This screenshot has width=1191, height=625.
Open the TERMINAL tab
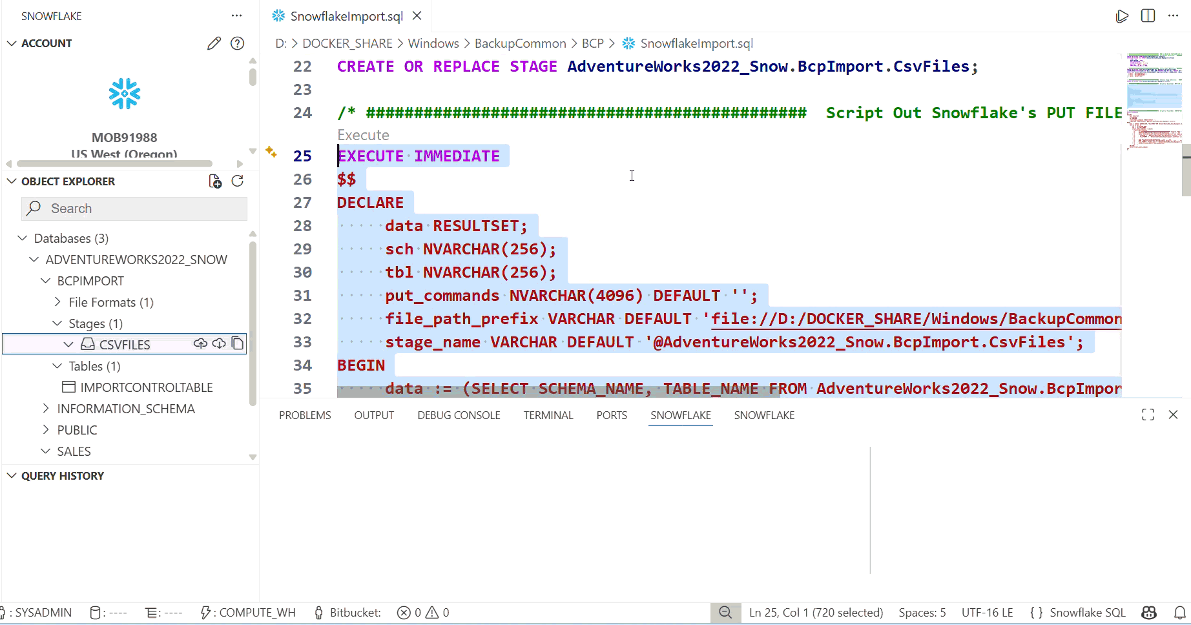point(548,415)
